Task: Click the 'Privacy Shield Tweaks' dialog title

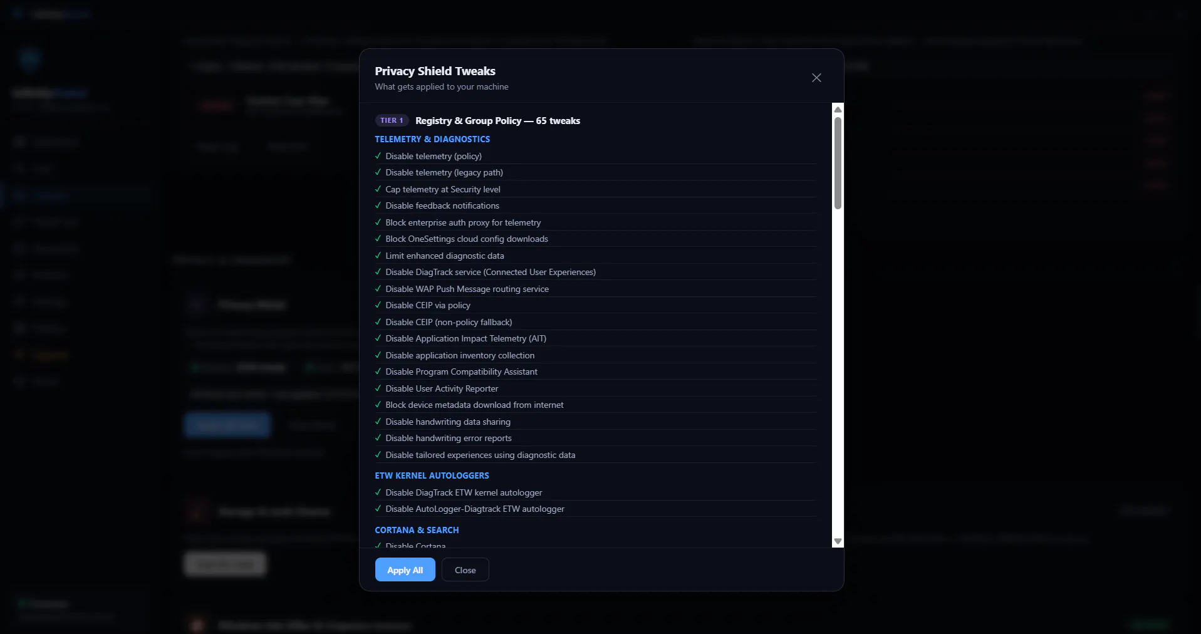Action: [x=435, y=71]
